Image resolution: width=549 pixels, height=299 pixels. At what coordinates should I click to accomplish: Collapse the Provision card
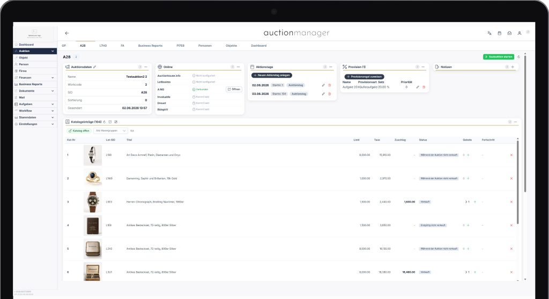coord(423,67)
